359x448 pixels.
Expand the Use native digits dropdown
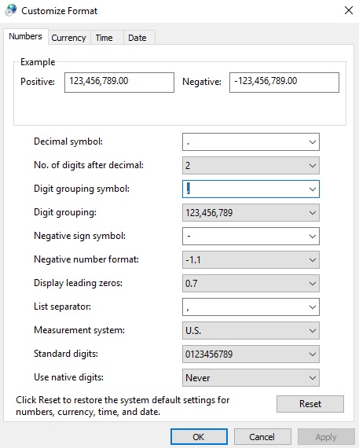click(251, 378)
